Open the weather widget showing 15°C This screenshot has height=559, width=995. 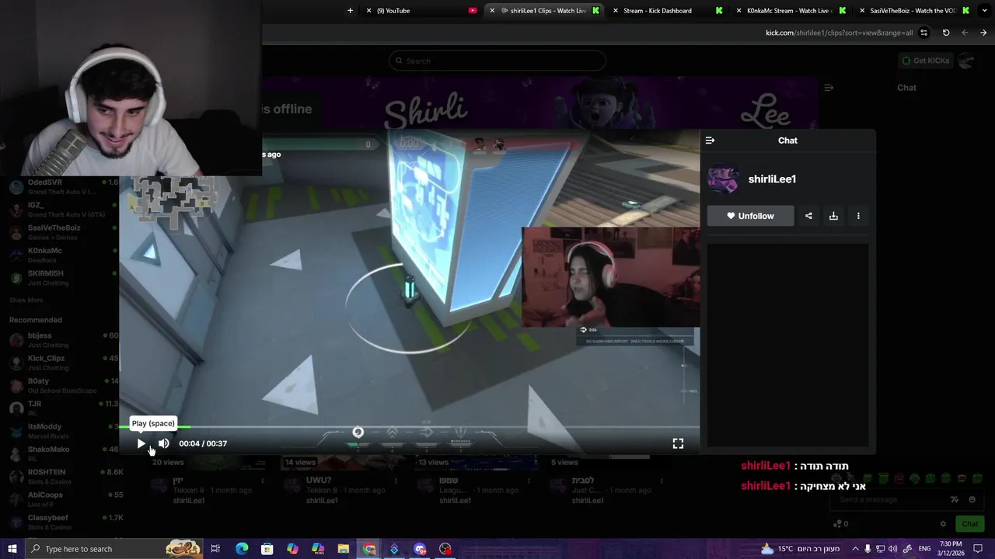801,549
